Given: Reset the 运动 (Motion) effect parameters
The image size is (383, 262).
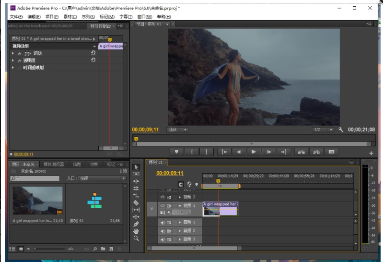Looking at the screenshot, I should point(93,53).
